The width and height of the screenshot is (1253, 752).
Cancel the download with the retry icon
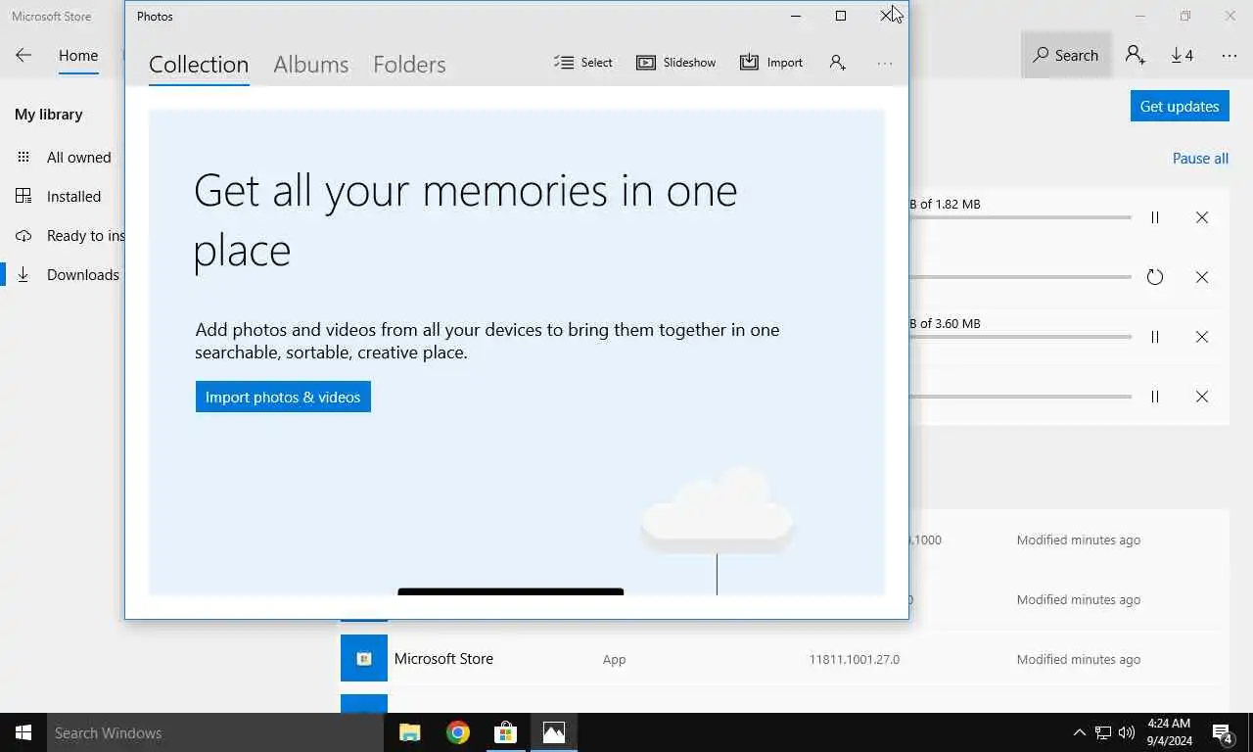(1202, 277)
